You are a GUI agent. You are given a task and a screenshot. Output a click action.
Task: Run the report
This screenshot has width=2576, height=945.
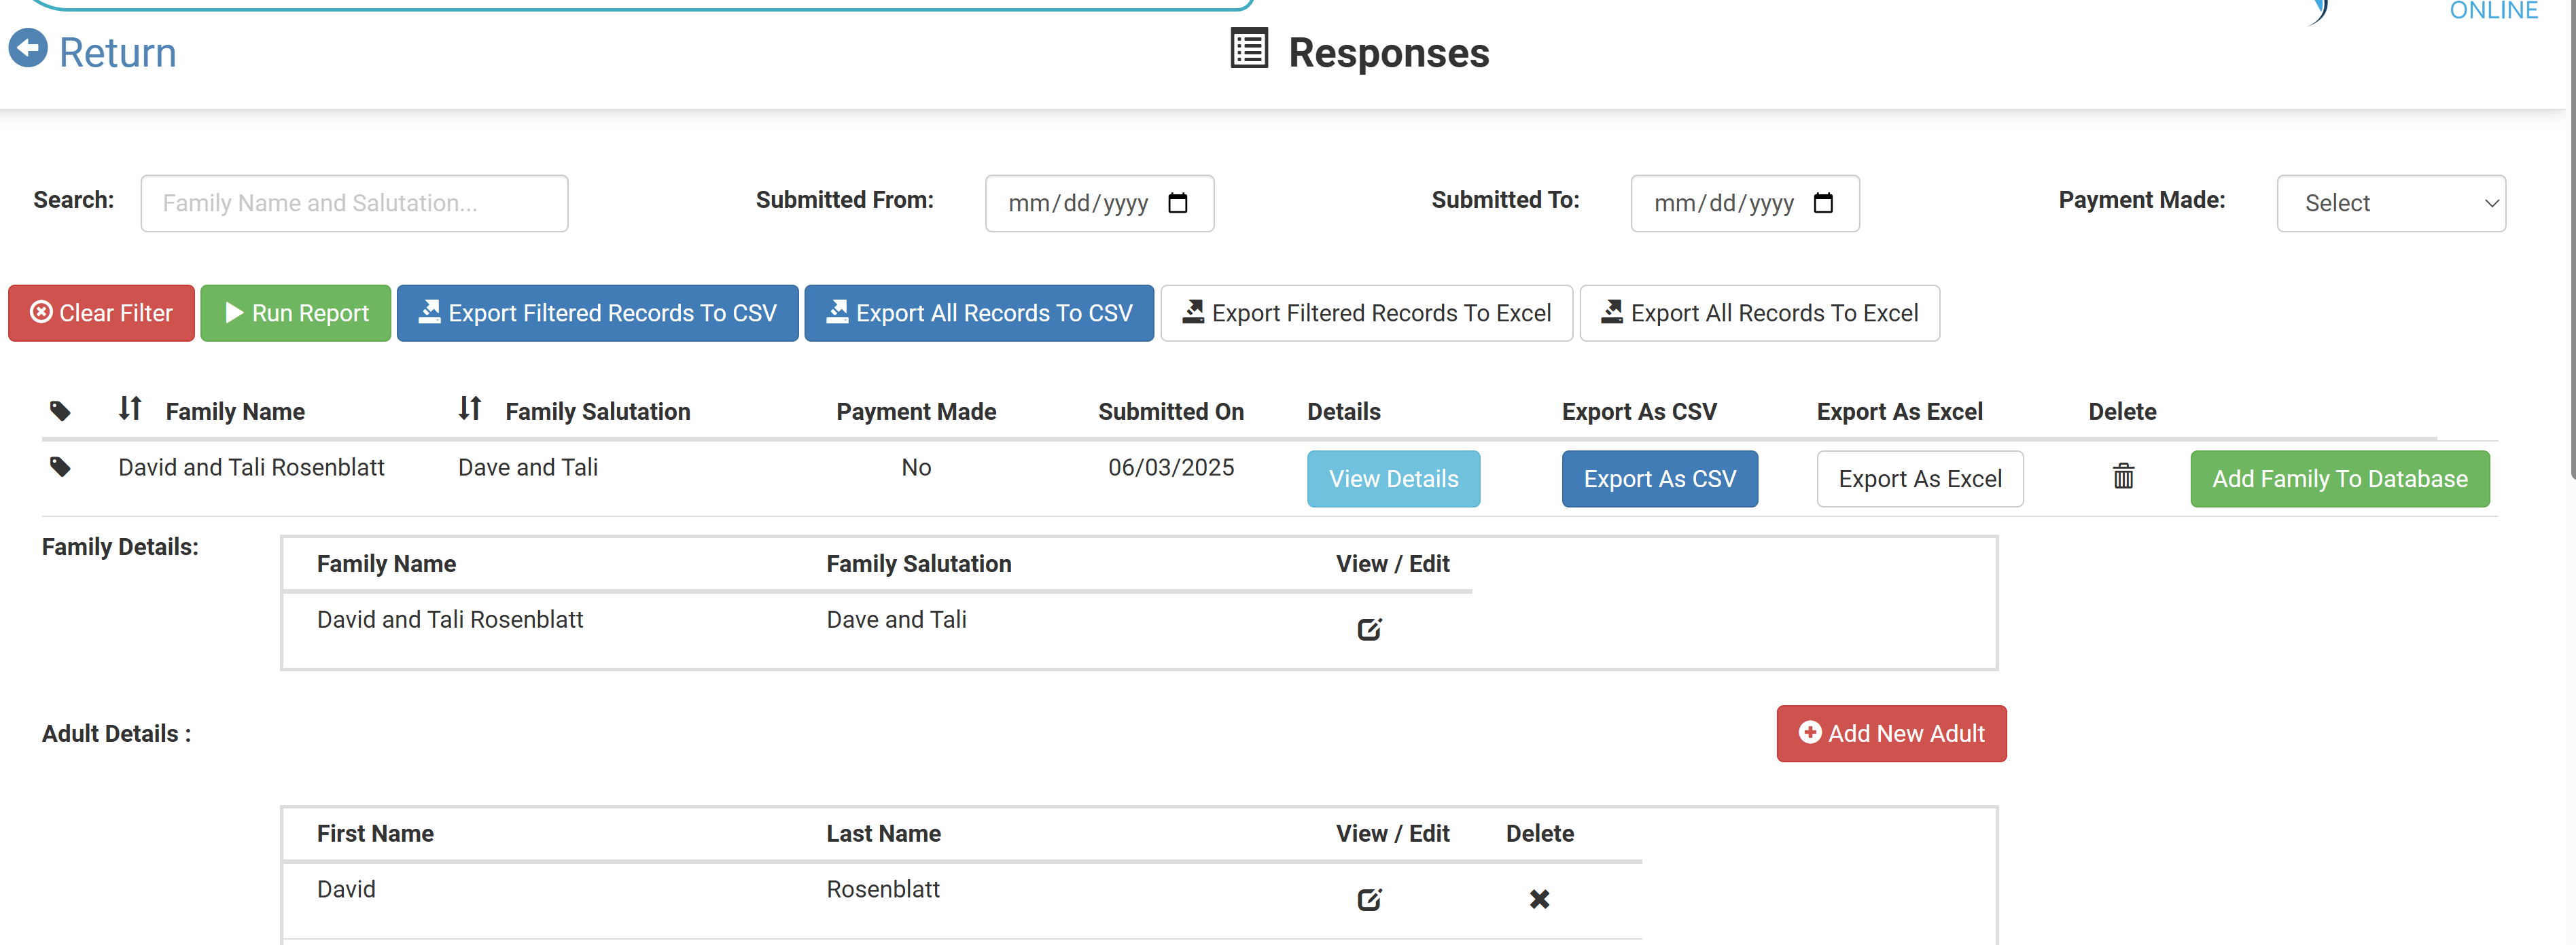pos(296,314)
